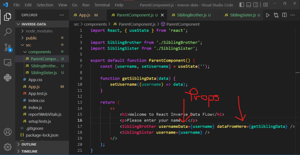Click SiblingSister tag on line 18
Screen dimensions: 300x155
(x=138, y=132)
